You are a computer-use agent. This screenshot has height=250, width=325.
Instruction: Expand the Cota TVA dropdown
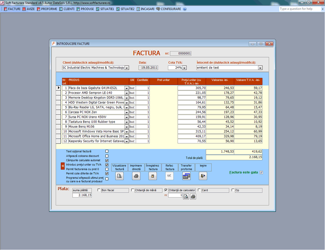click(184, 68)
